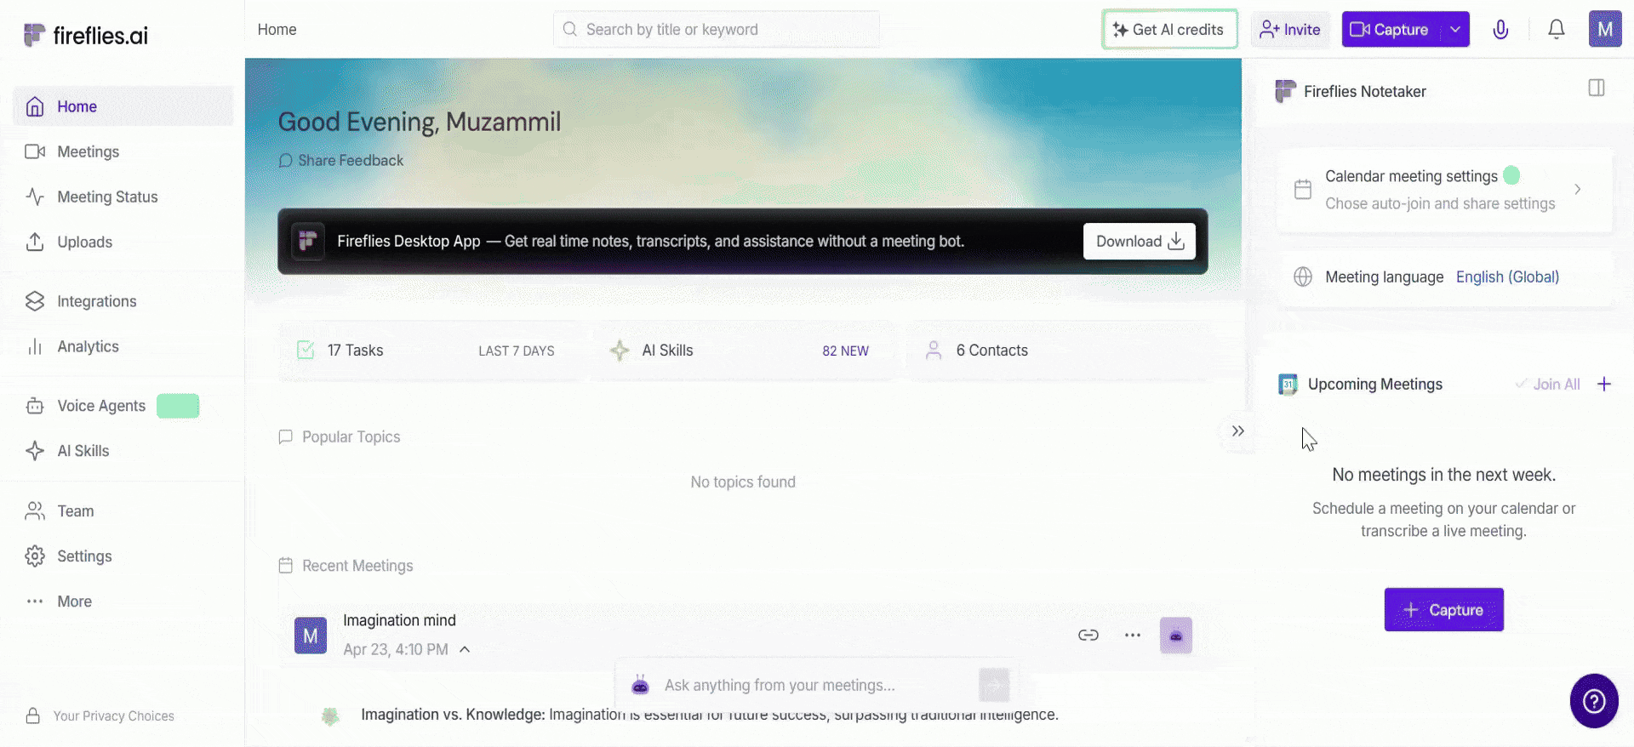Open the Imagination mind meeting

pyautogui.click(x=399, y=620)
